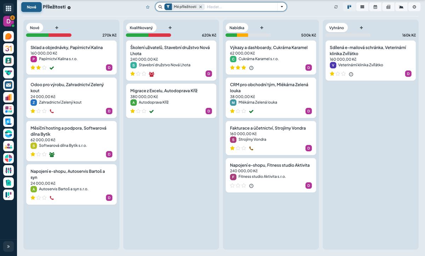425x256 pixels.
Task: Filter by red segment of Nové progress bar
Action: tap(60, 35)
